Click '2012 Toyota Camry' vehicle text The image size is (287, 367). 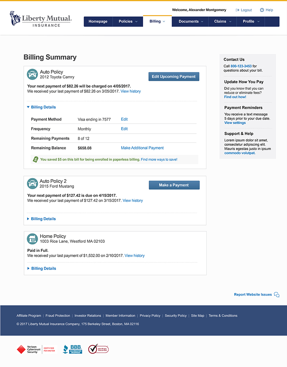57,77
